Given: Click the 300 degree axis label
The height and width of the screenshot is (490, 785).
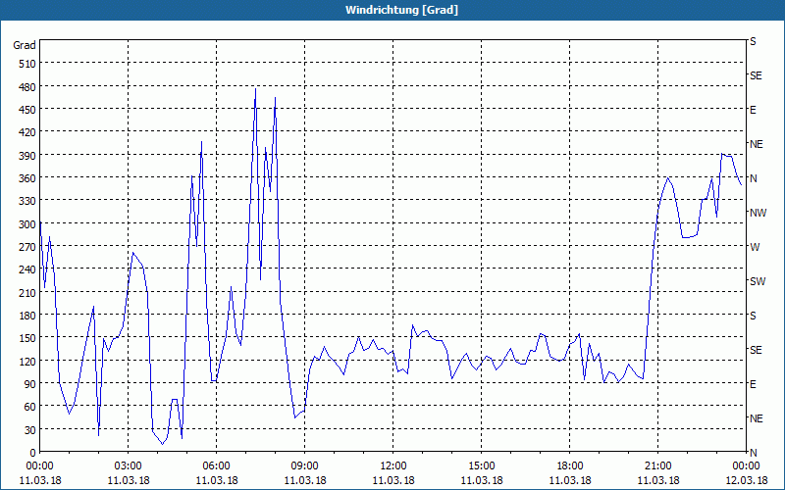Looking at the screenshot, I should pyautogui.click(x=27, y=224).
